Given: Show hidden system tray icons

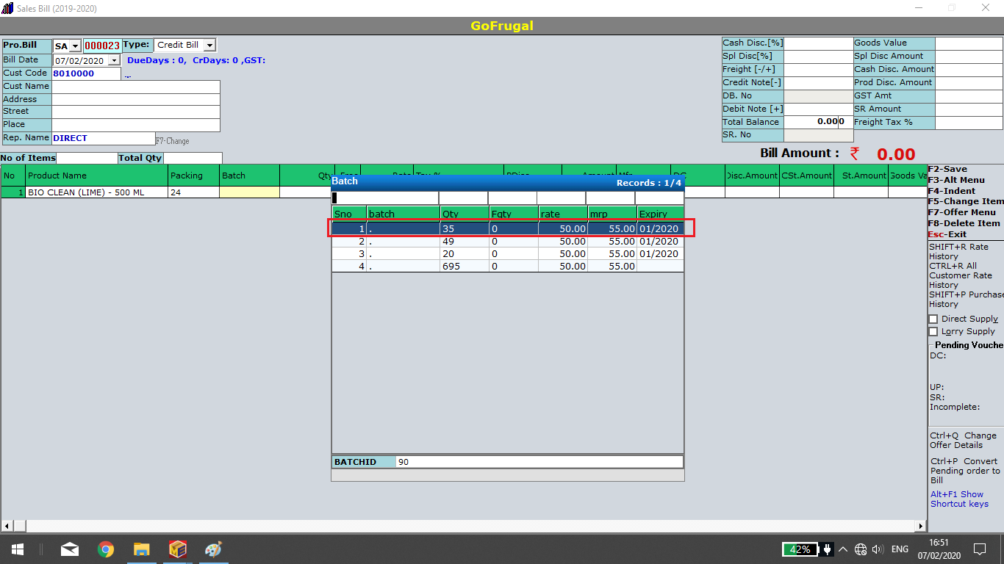Looking at the screenshot, I should (843, 549).
